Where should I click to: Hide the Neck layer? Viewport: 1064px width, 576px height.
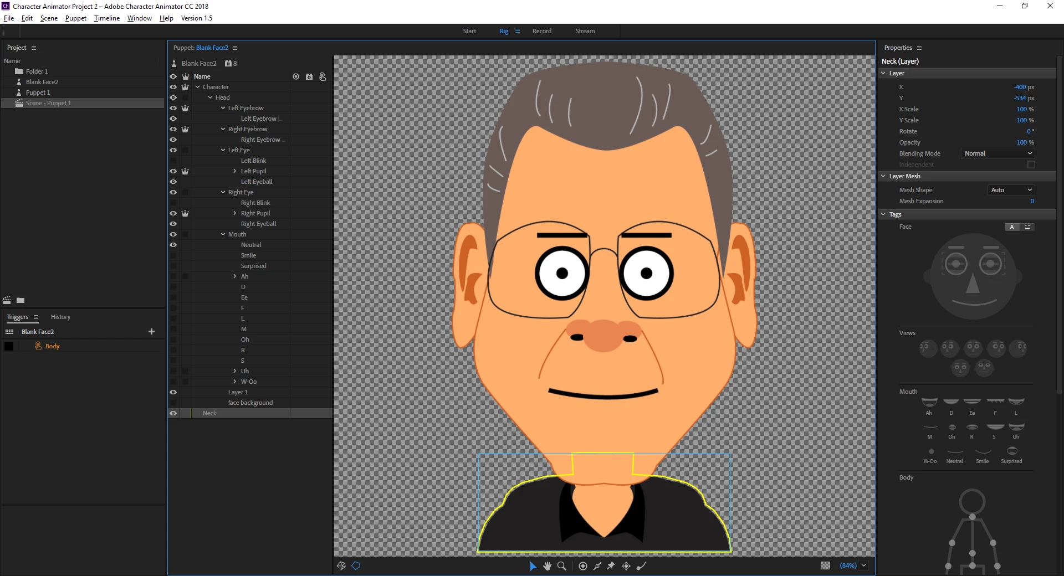173,413
